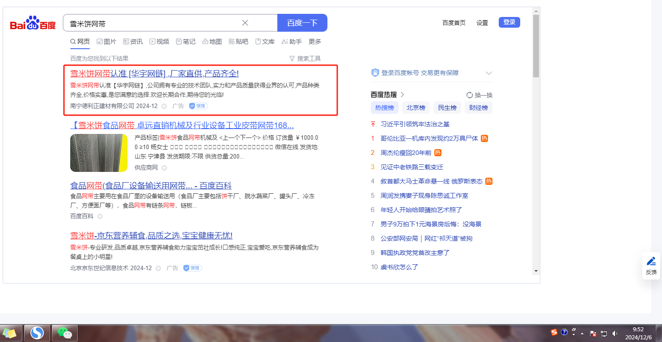Select the 北京榜 hot list tab
The height and width of the screenshot is (342, 662).
(416, 108)
